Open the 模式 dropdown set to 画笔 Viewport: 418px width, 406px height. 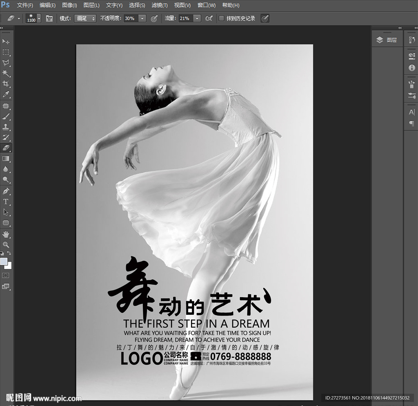(85, 18)
